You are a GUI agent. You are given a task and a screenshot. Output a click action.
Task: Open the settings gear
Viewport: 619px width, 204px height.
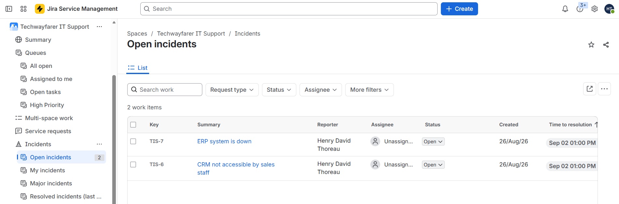595,9
